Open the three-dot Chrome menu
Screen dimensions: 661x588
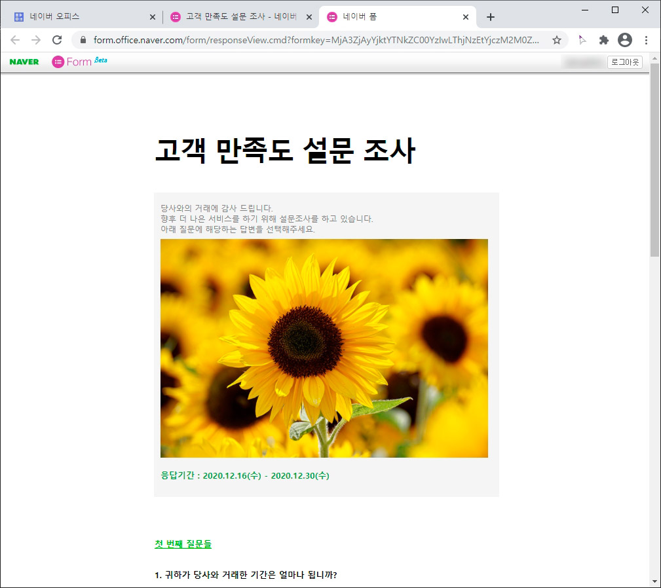[x=647, y=40]
